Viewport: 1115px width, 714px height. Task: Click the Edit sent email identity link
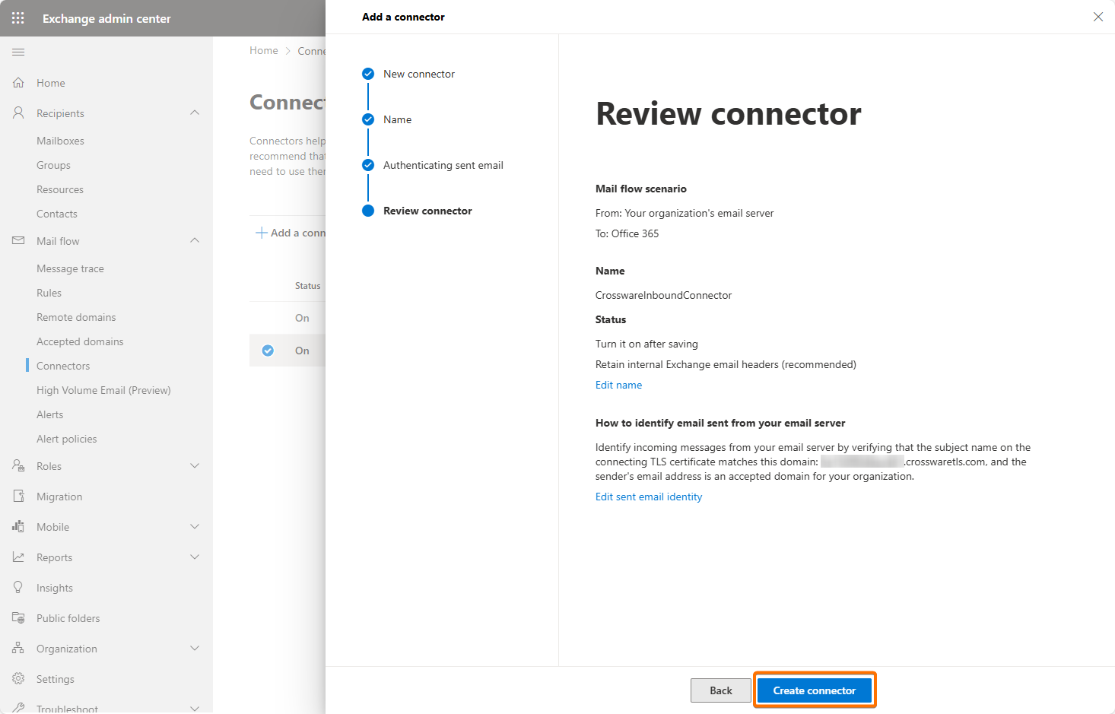(648, 497)
